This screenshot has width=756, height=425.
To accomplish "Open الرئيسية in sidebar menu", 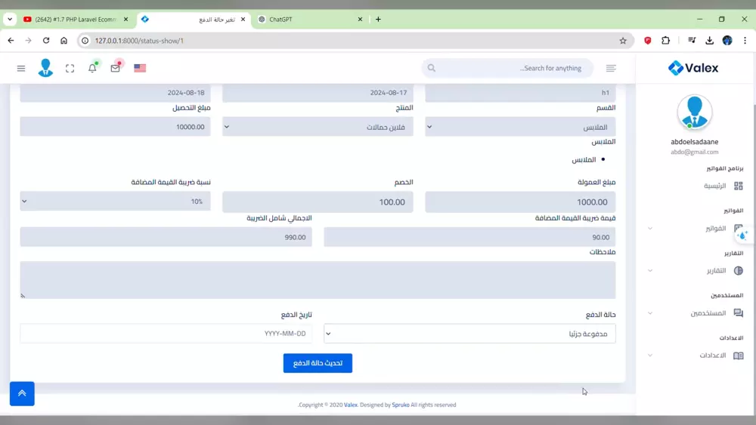I will pos(714,186).
